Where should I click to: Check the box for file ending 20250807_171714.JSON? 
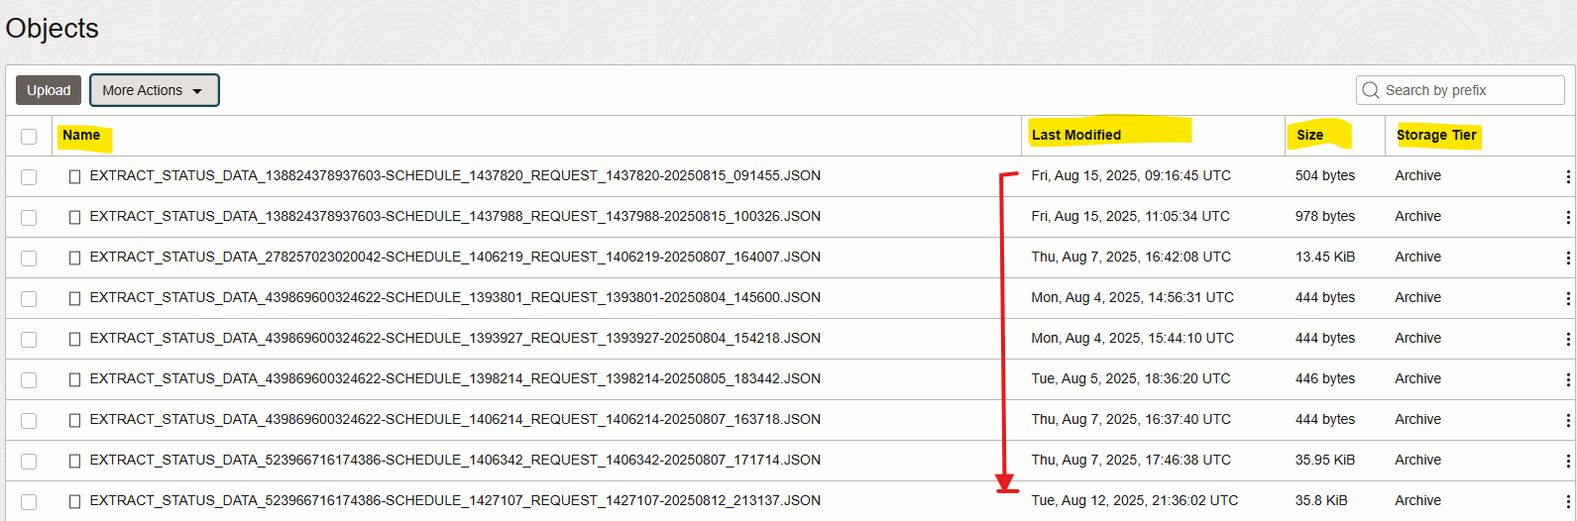click(29, 462)
